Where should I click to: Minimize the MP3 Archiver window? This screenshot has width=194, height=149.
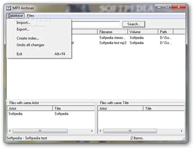tap(159, 7)
